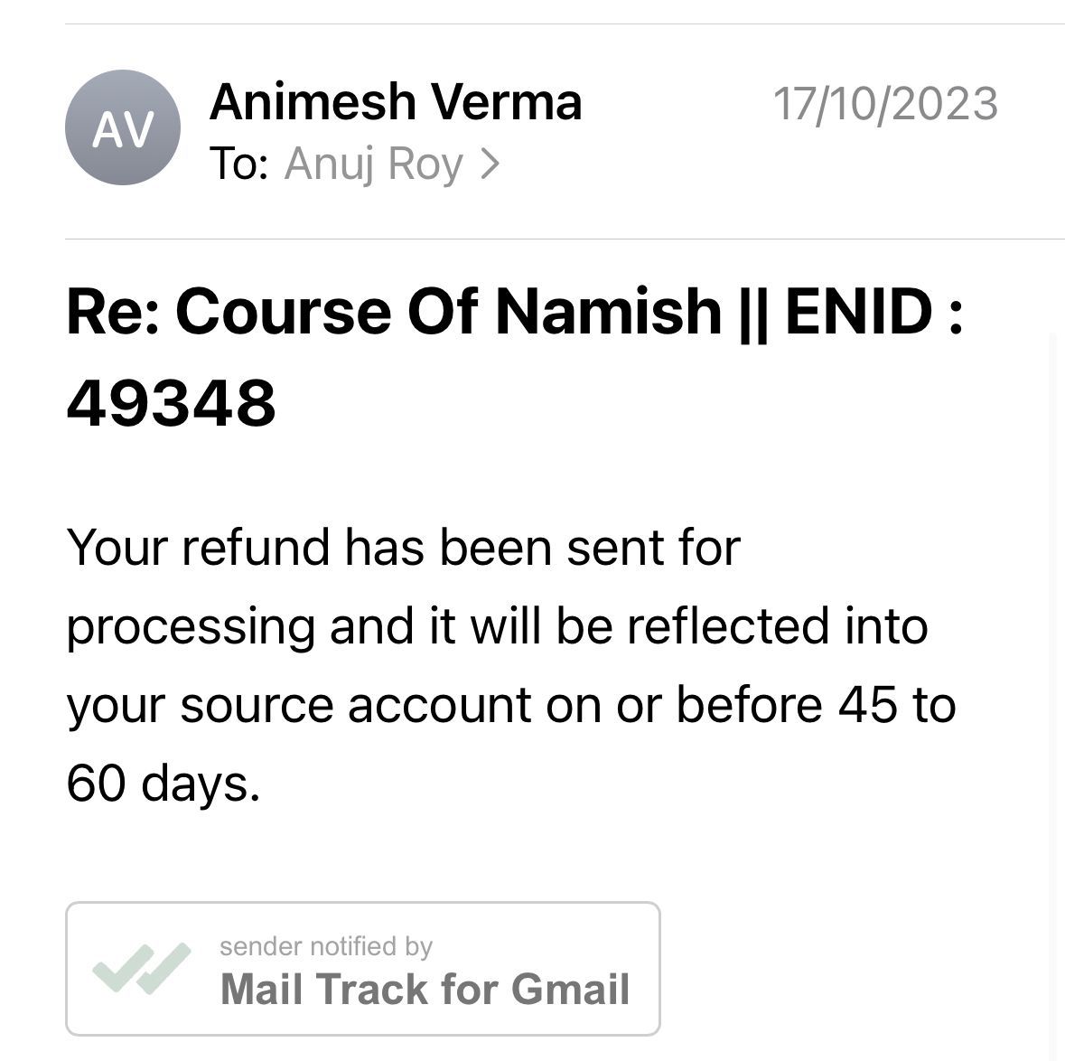Open sender name Animesh Verma

[x=395, y=101]
